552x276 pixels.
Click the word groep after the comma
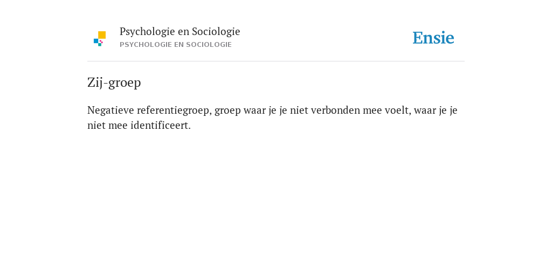pyautogui.click(x=227, y=111)
